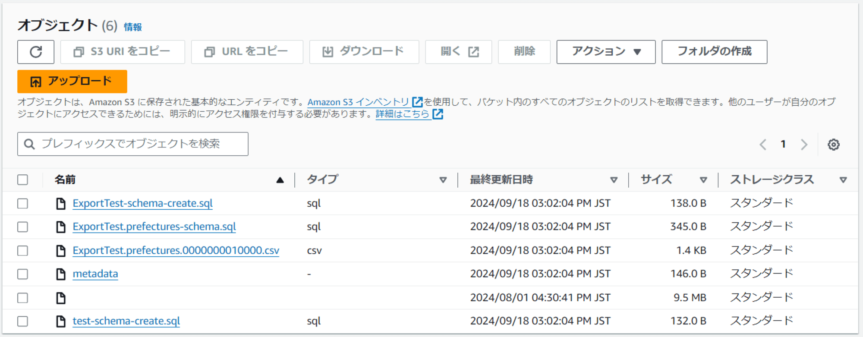Click the 削除 button
Screen dimensions: 863x337
coord(524,52)
